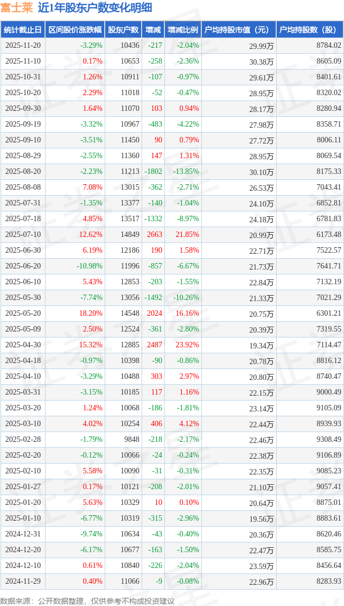Click the 股东户数 column header

(x=123, y=30)
